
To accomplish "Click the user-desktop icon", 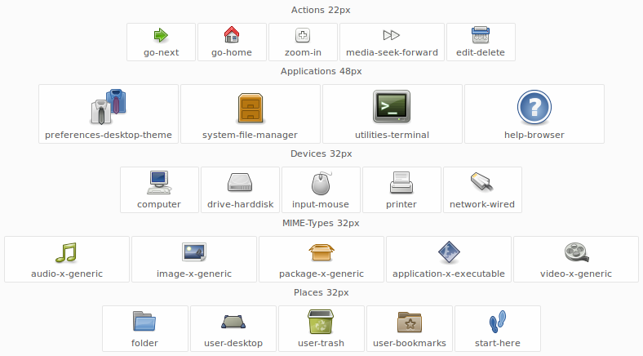I will click(233, 322).
